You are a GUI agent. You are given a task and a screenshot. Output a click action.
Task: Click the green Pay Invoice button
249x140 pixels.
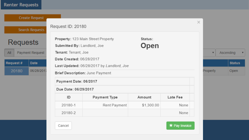pos(180,125)
